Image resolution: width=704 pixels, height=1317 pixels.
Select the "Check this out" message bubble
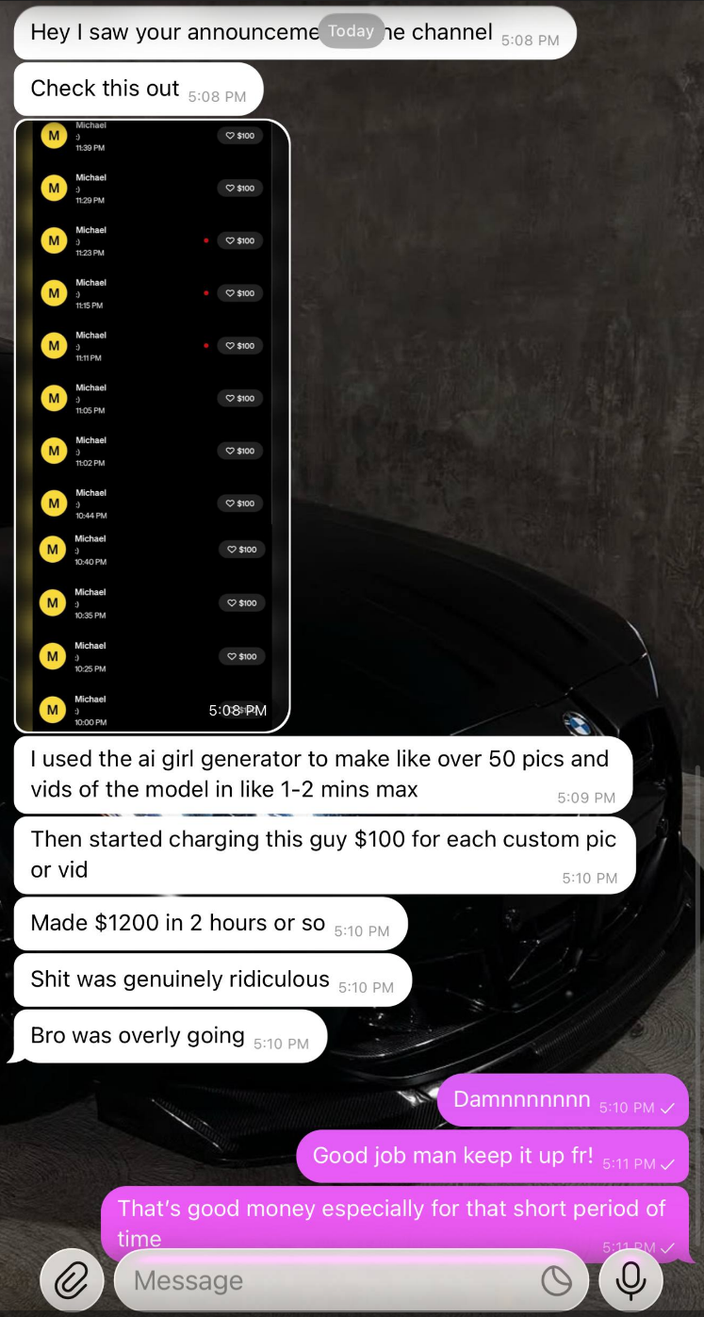[x=139, y=90]
